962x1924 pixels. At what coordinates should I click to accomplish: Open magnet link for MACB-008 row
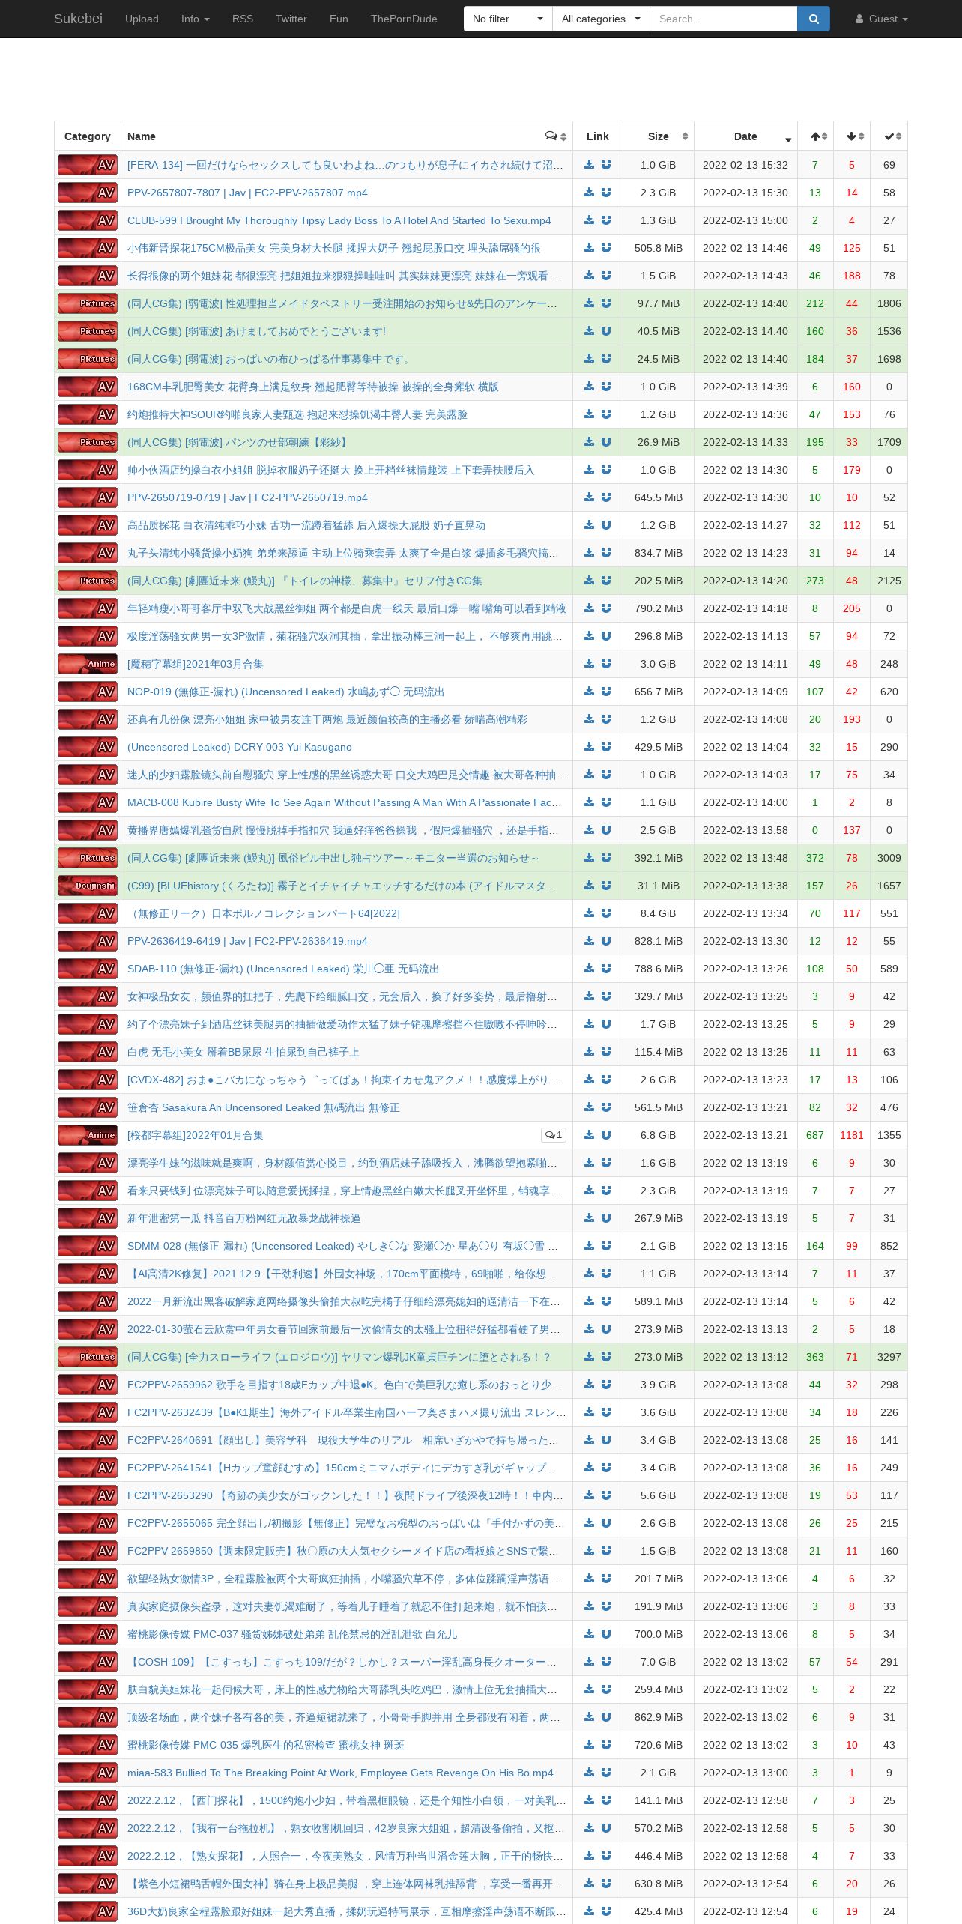(606, 802)
